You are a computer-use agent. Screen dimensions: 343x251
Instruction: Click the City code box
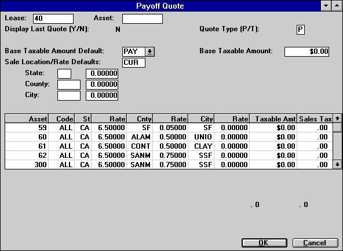[x=69, y=95]
